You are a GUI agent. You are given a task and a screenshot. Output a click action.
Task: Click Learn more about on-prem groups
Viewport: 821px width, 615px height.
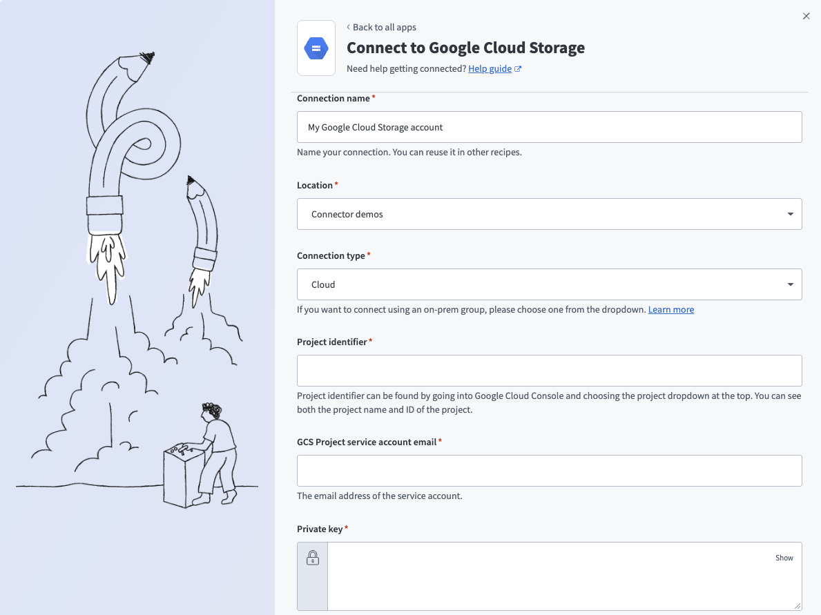[x=670, y=309]
